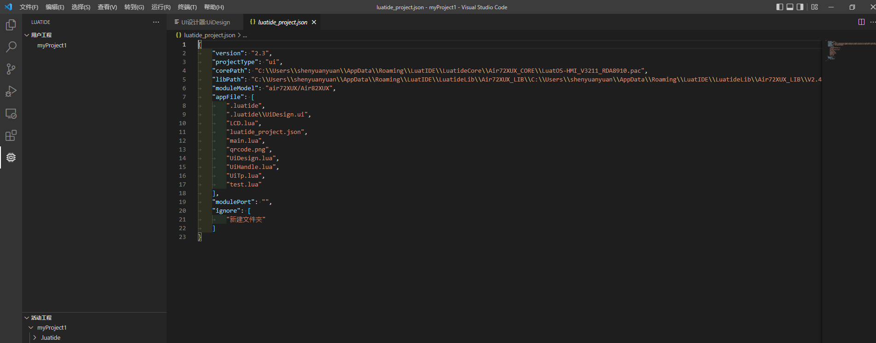Image resolution: width=876 pixels, height=343 pixels.
Task: Toggle the bottom panel layout button
Action: coord(790,7)
